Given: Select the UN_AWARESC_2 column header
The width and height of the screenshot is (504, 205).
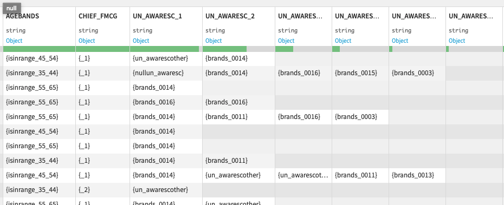Looking at the screenshot, I should tap(230, 16).
